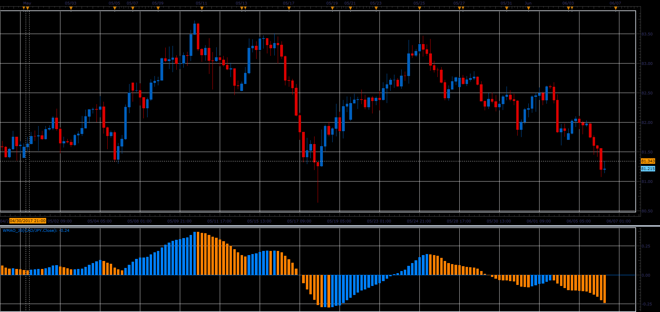Click the 05/23 01:00 time axis label
Screen dimensions: 660x312
click(379, 221)
